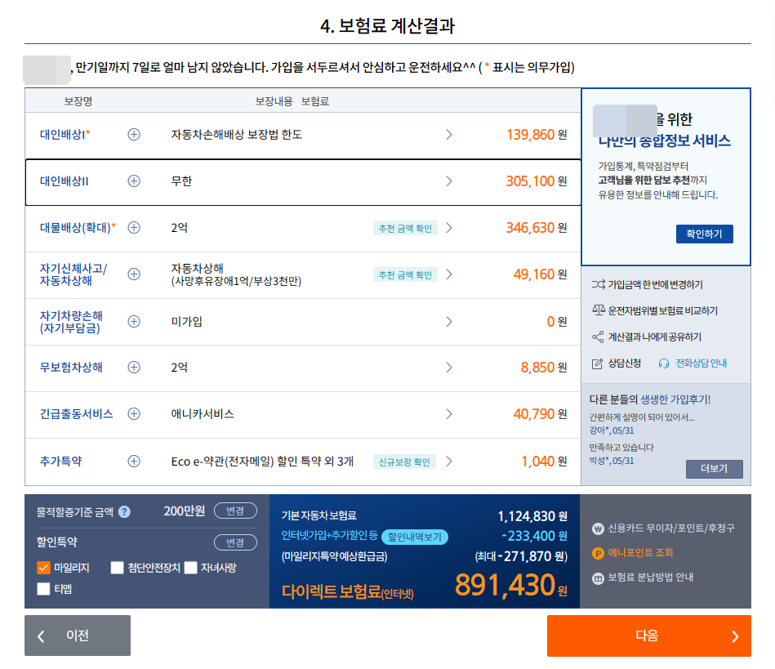Click plus icon next to 자기신체사고/자동차상해

click(x=134, y=274)
